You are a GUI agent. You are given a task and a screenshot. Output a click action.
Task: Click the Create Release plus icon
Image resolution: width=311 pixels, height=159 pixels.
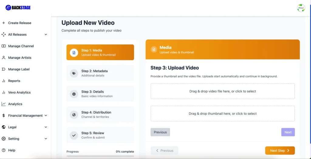coord(4,23)
